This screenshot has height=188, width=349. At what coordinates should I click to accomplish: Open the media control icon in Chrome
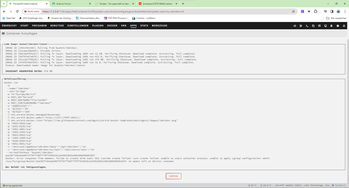click(x=325, y=12)
